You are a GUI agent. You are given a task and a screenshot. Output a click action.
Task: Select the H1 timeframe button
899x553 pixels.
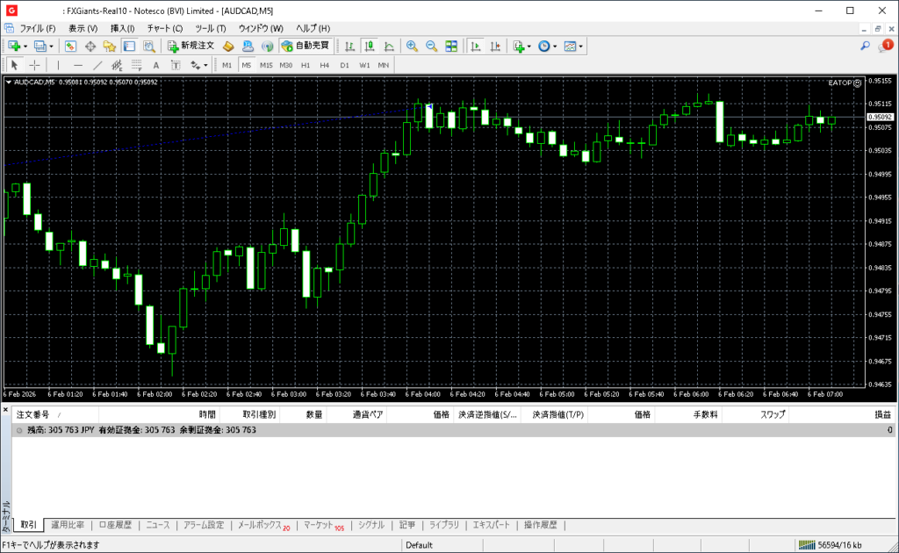[306, 65]
